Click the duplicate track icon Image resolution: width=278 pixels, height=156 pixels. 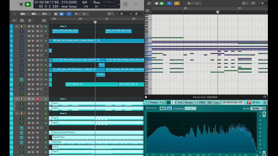(22, 21)
